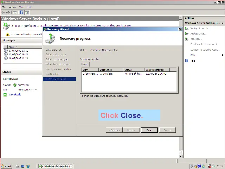Click the Forward arrow toolbar icon
Viewport: 225px width, 169px height.
click(x=8, y=13)
